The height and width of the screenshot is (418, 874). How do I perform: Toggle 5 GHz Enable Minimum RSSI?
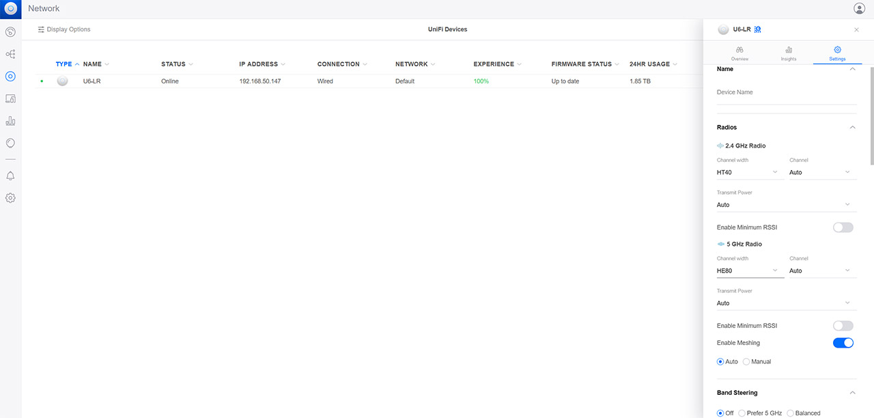click(x=843, y=326)
